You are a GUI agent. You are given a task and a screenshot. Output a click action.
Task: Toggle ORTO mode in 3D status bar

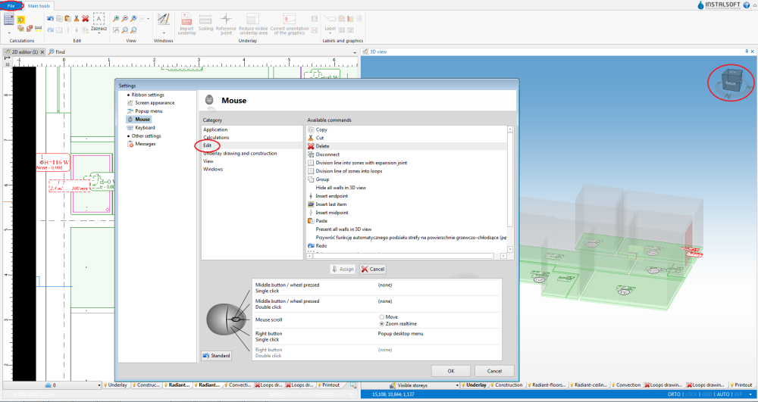(x=674, y=394)
